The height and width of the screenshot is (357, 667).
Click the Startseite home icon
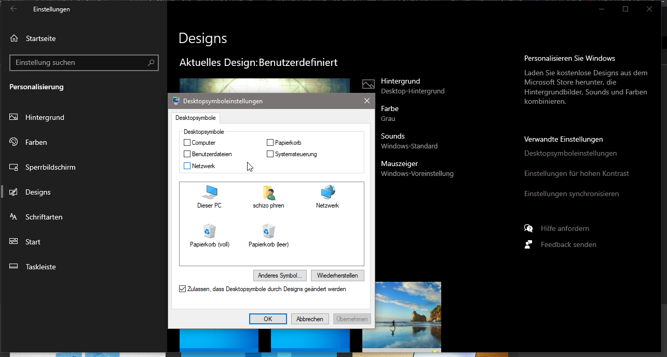[14, 38]
